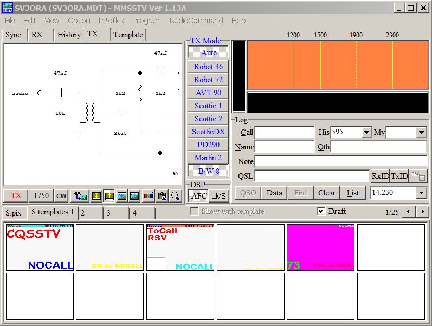The image size is (432, 326).
Task: Open the My RSV dropdown arrow
Action: coord(421,133)
